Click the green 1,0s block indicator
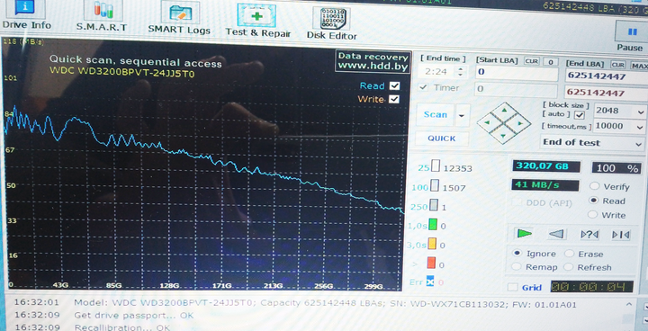This screenshot has height=331, width=648. (x=432, y=225)
